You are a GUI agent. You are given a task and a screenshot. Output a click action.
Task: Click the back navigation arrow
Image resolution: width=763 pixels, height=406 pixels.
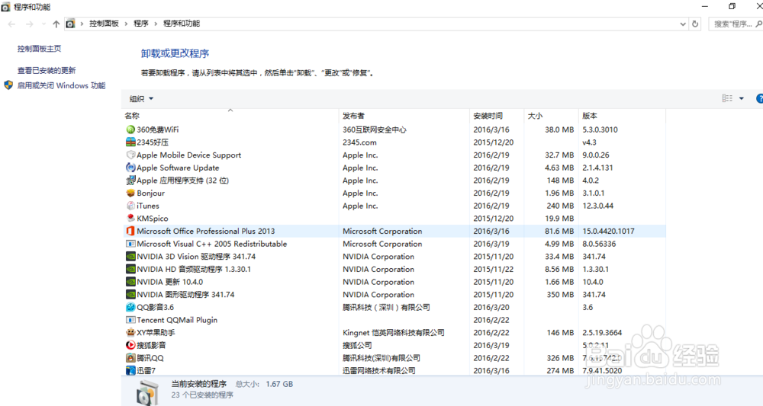[11, 24]
